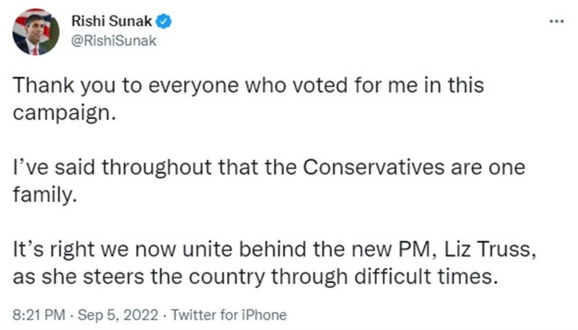The image size is (578, 330).
Task: Click the paragraph starting "It's right we now unite"
Action: pos(274,263)
